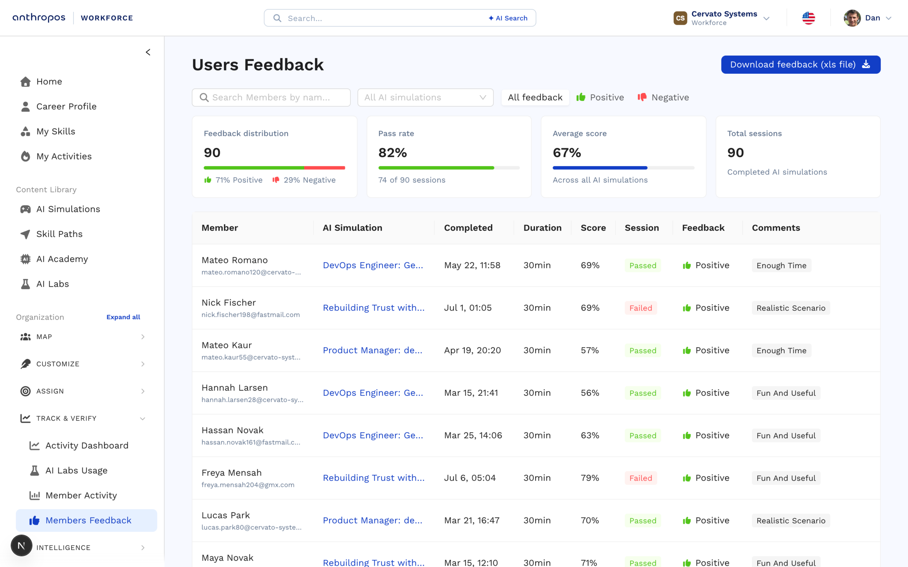The height and width of the screenshot is (567, 908).
Task: Download feedback xls file
Action: coord(800,64)
